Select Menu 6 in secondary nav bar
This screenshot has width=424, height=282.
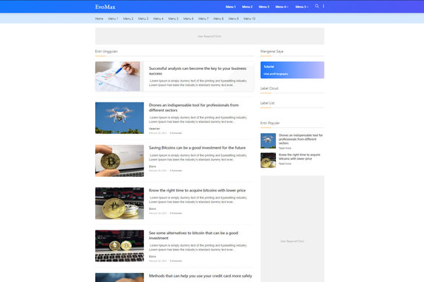pyautogui.click(x=189, y=18)
